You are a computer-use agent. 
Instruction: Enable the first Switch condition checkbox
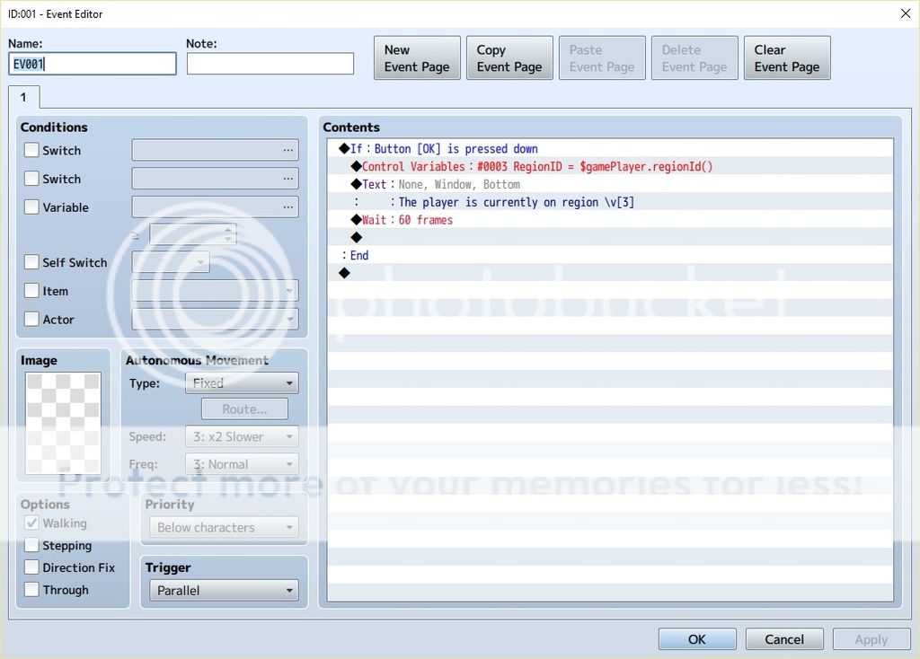(32, 151)
